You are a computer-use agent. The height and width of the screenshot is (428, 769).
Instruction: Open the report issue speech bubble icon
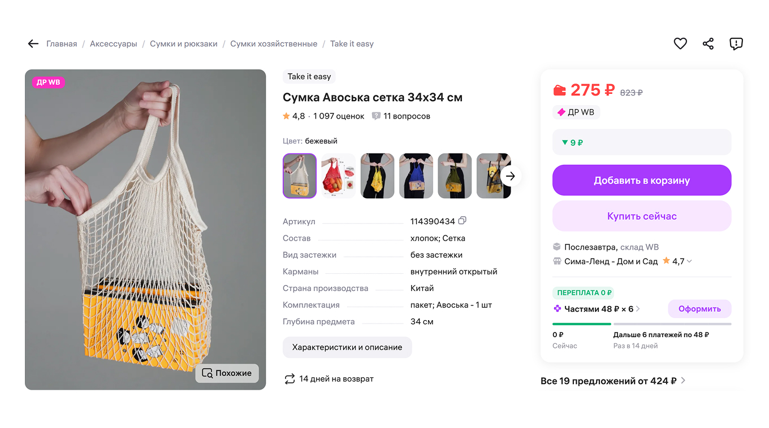(x=736, y=43)
